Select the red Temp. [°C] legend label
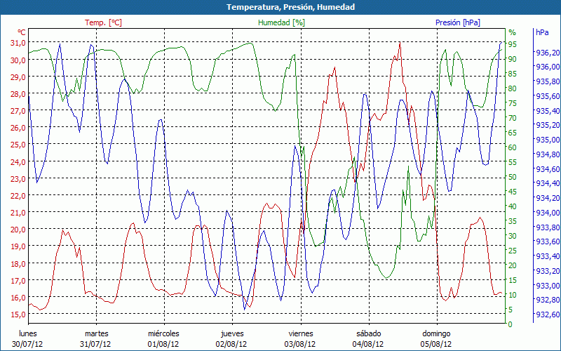Screen dimensions: 561x351 point(103,22)
